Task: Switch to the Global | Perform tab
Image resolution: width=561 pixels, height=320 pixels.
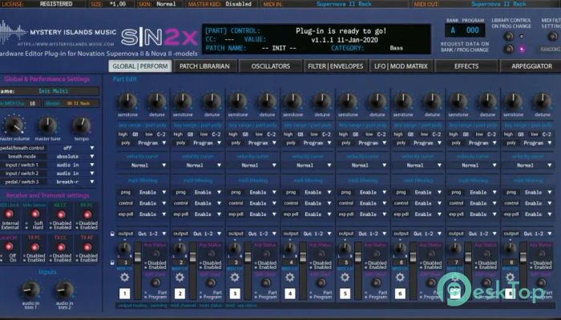Action: (140, 66)
